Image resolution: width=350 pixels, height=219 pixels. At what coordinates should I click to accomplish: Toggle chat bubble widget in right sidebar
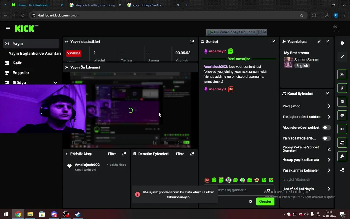pos(342,115)
